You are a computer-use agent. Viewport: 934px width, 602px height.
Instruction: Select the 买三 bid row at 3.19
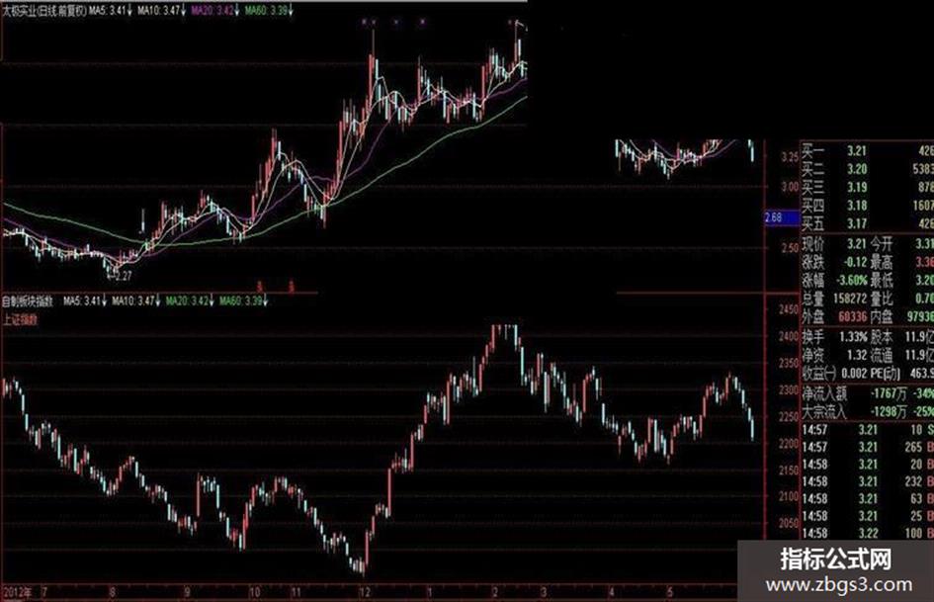pos(868,187)
